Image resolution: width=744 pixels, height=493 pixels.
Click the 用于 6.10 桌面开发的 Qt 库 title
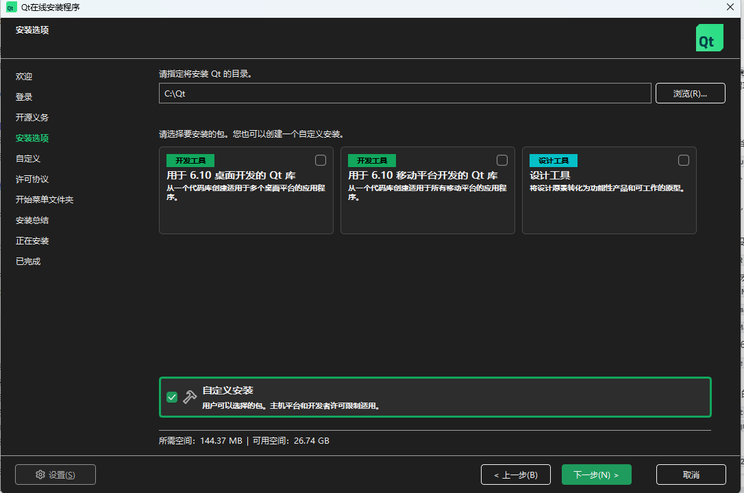point(231,175)
